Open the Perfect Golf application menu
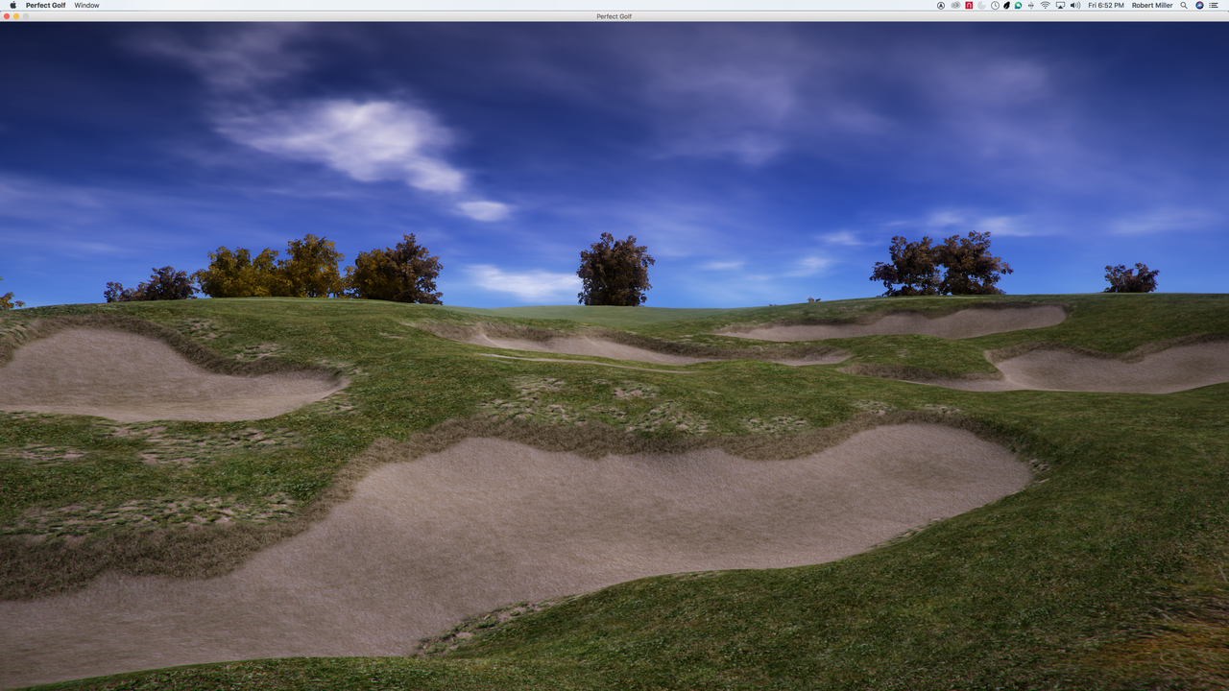This screenshot has width=1229, height=691. coord(46,5)
